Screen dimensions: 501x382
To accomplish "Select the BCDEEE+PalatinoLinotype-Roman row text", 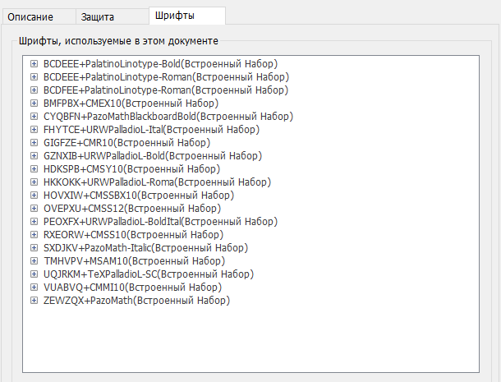I will click(166, 77).
